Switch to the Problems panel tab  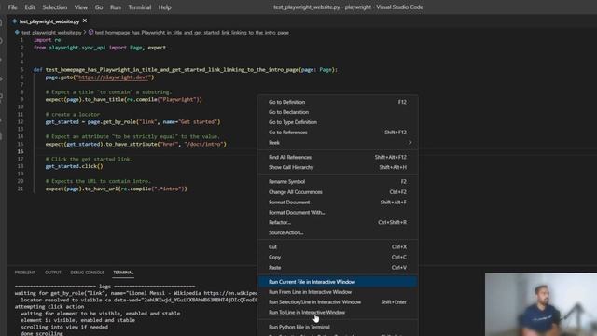(x=25, y=273)
